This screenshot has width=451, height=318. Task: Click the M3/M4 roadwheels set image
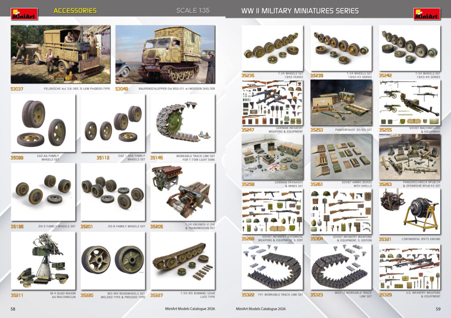click(x=113, y=261)
